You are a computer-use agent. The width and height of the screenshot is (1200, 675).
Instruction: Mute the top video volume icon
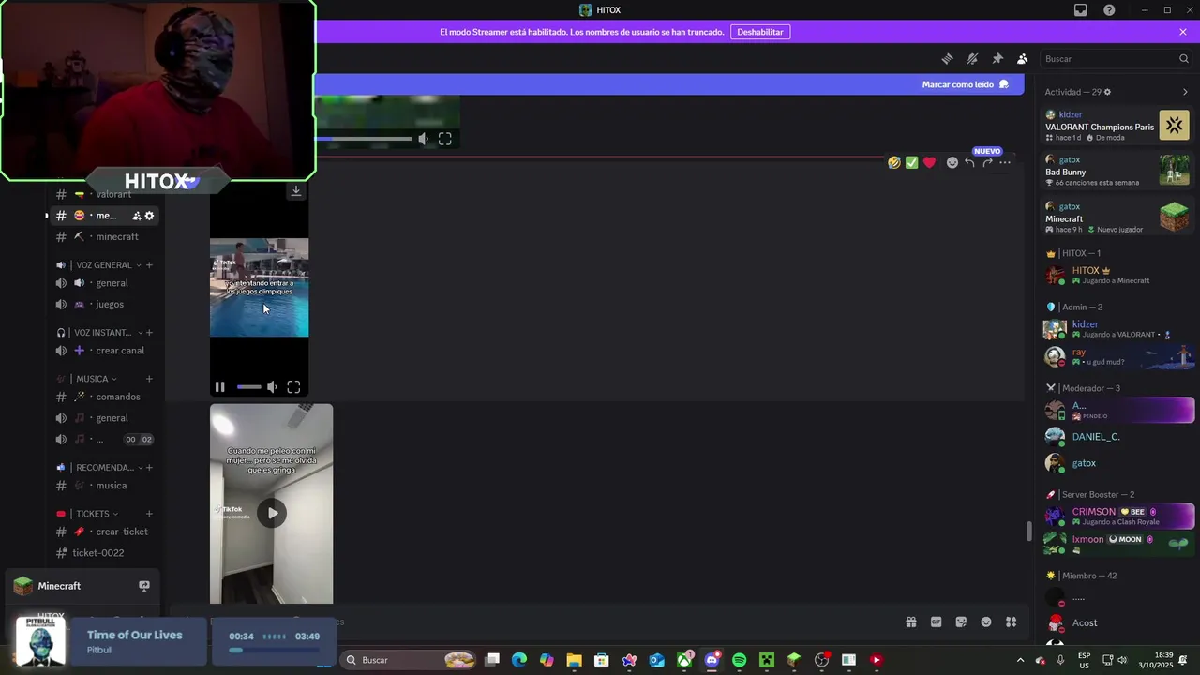click(x=424, y=139)
